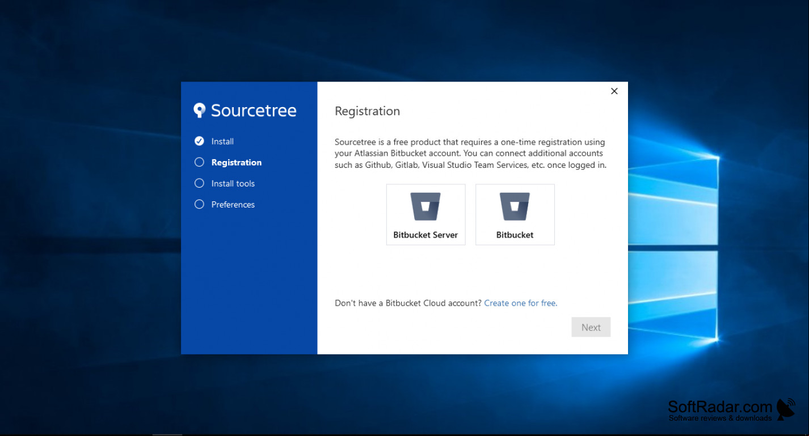809x436 pixels.
Task: Select the Bitbucket Server account option
Action: pyautogui.click(x=425, y=214)
